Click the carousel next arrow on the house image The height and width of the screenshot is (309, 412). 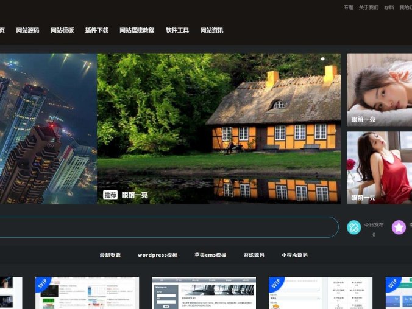pos(335,130)
